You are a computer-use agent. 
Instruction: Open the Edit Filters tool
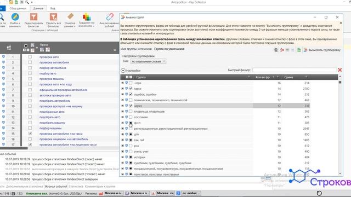point(34,20)
